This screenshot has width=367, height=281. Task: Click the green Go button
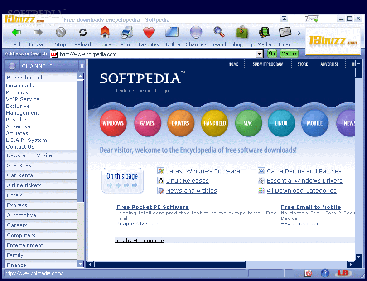(272, 53)
